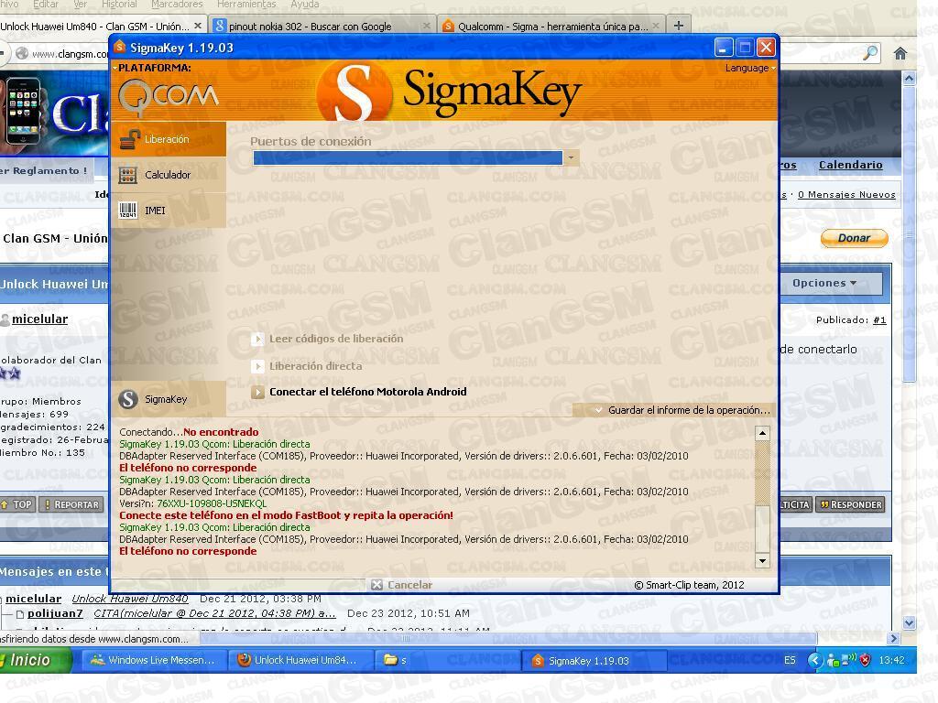
Task: Open the Language dropdown in SigmaKey
Action: click(x=750, y=68)
